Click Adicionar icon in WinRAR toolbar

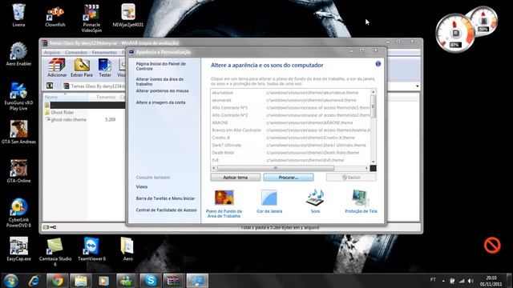click(x=57, y=68)
